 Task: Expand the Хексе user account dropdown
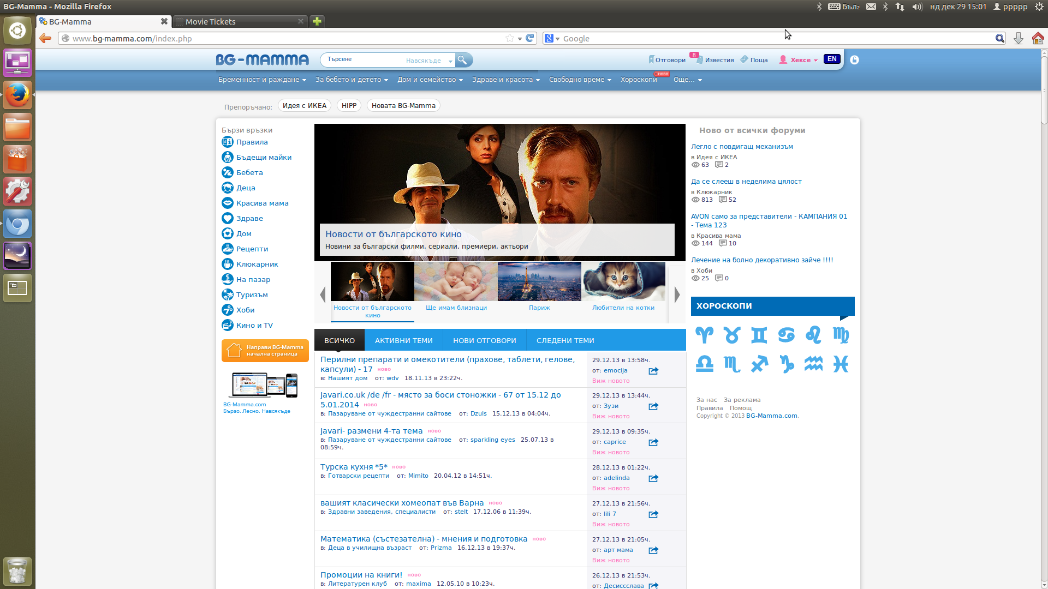(x=801, y=60)
